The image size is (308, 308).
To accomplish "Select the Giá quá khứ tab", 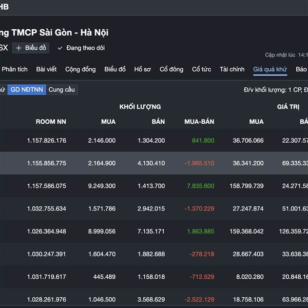I will 270,69.
